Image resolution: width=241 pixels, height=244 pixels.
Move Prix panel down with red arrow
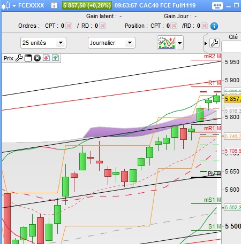pos(46,58)
